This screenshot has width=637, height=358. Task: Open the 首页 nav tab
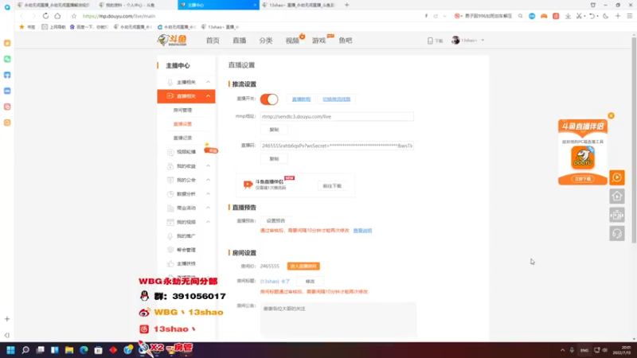(x=213, y=41)
